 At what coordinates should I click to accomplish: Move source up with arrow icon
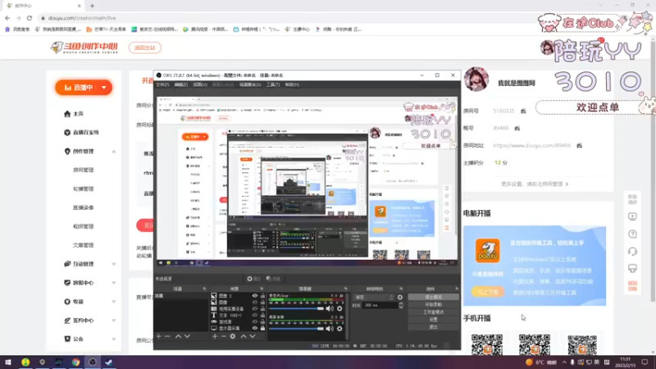click(x=244, y=336)
